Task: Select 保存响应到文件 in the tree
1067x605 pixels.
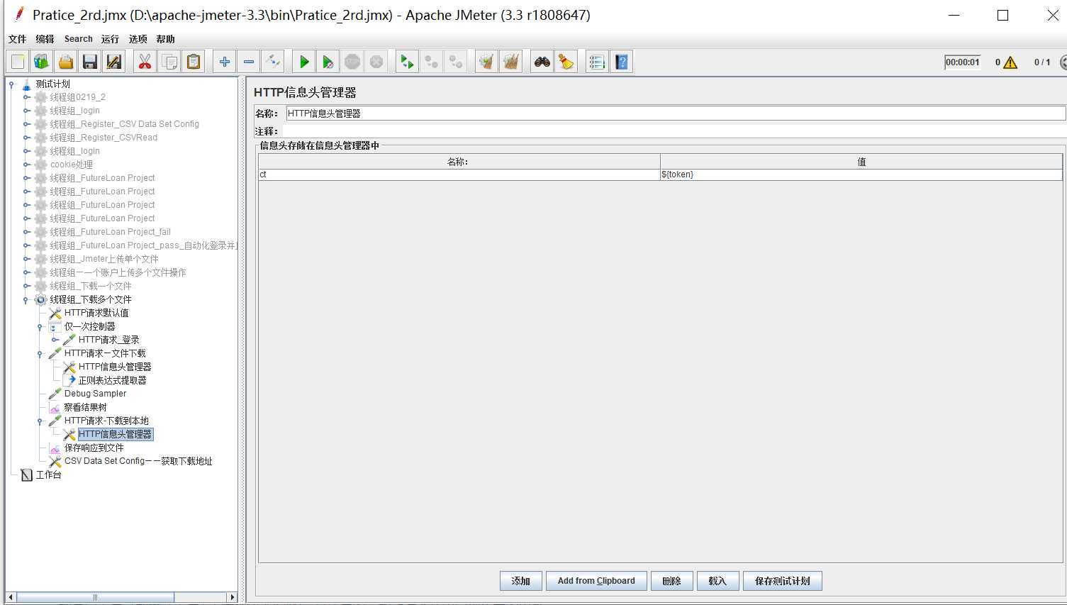Action: coord(94,448)
